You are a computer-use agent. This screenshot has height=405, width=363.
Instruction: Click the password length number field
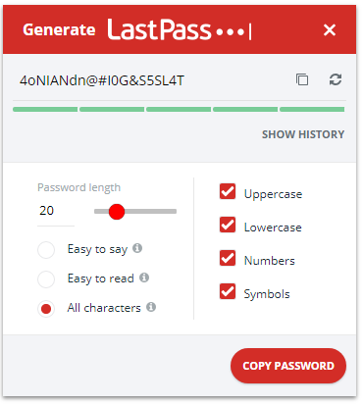pos(56,211)
